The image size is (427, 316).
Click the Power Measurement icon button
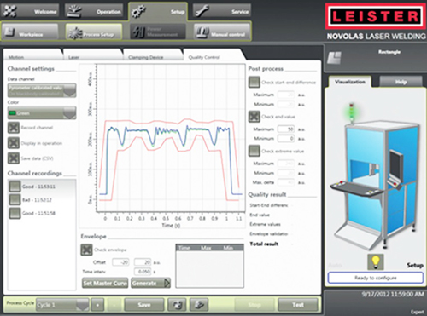pos(158,32)
